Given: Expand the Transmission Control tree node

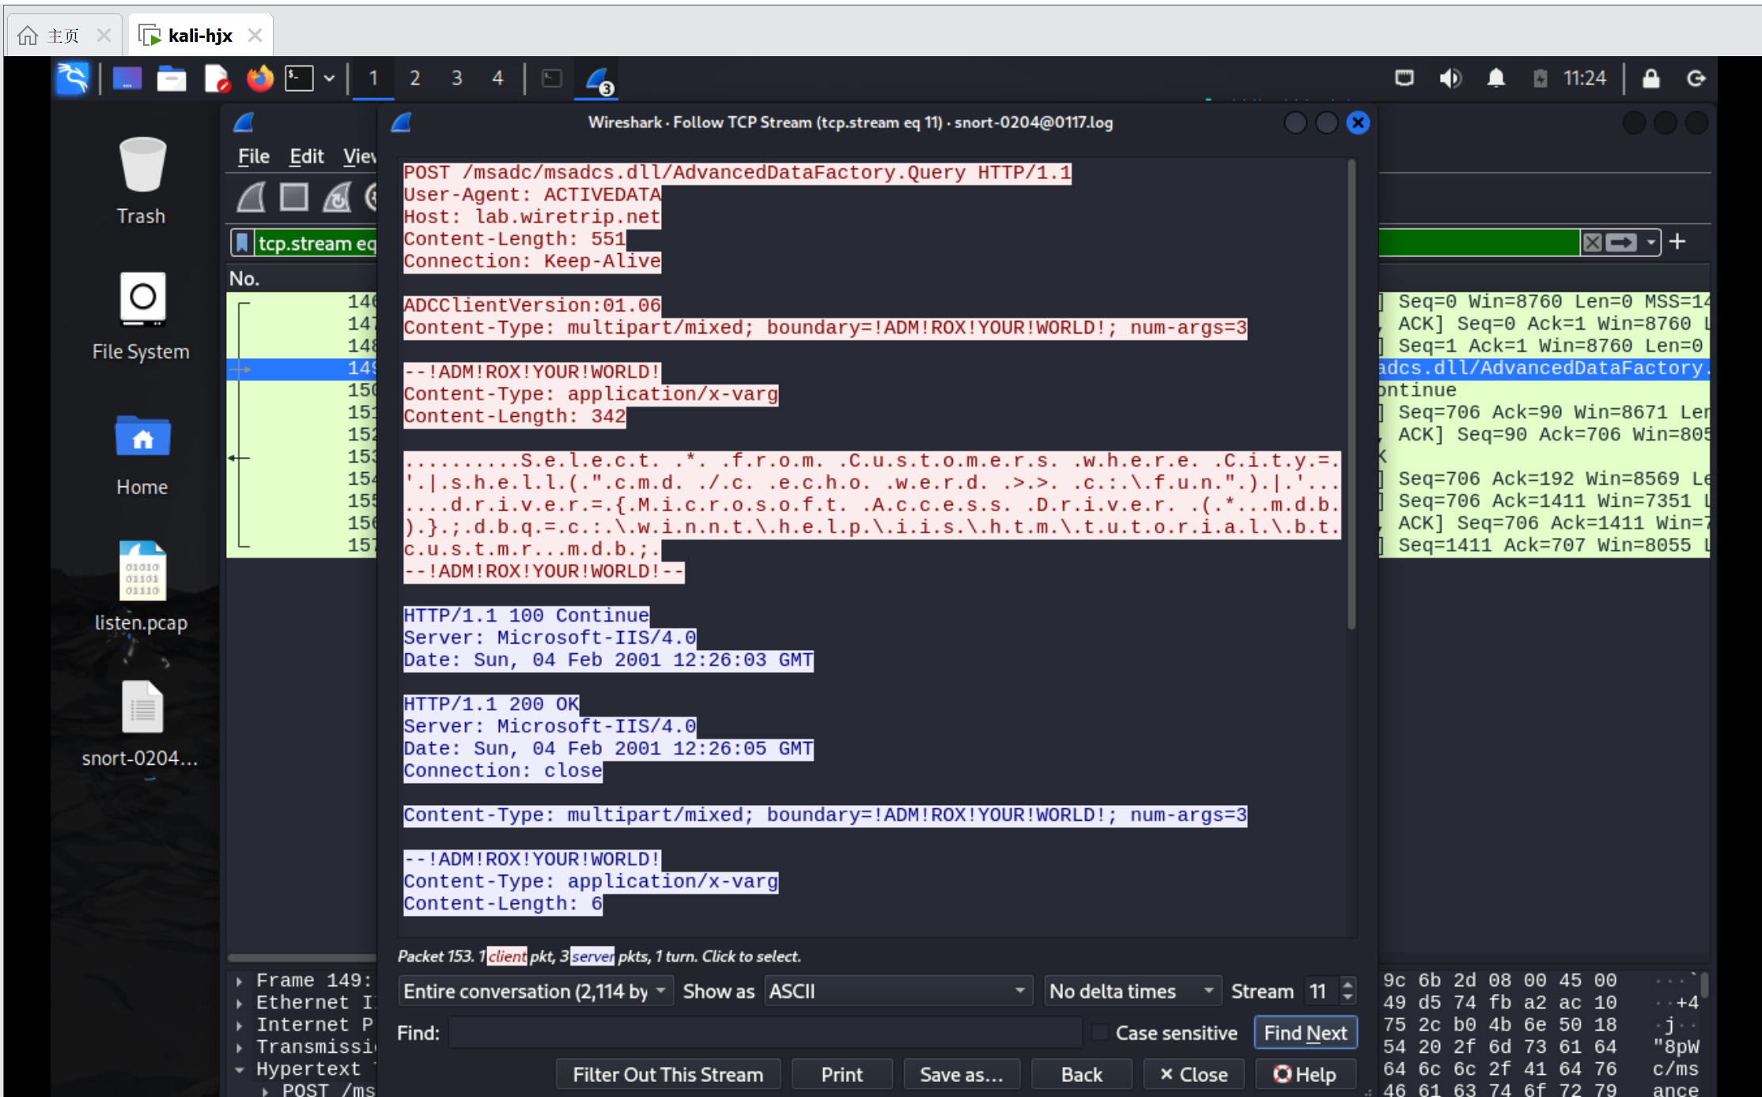Looking at the screenshot, I should click(x=239, y=1047).
